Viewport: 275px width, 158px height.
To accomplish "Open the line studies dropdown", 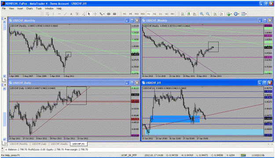I will click(104, 14).
